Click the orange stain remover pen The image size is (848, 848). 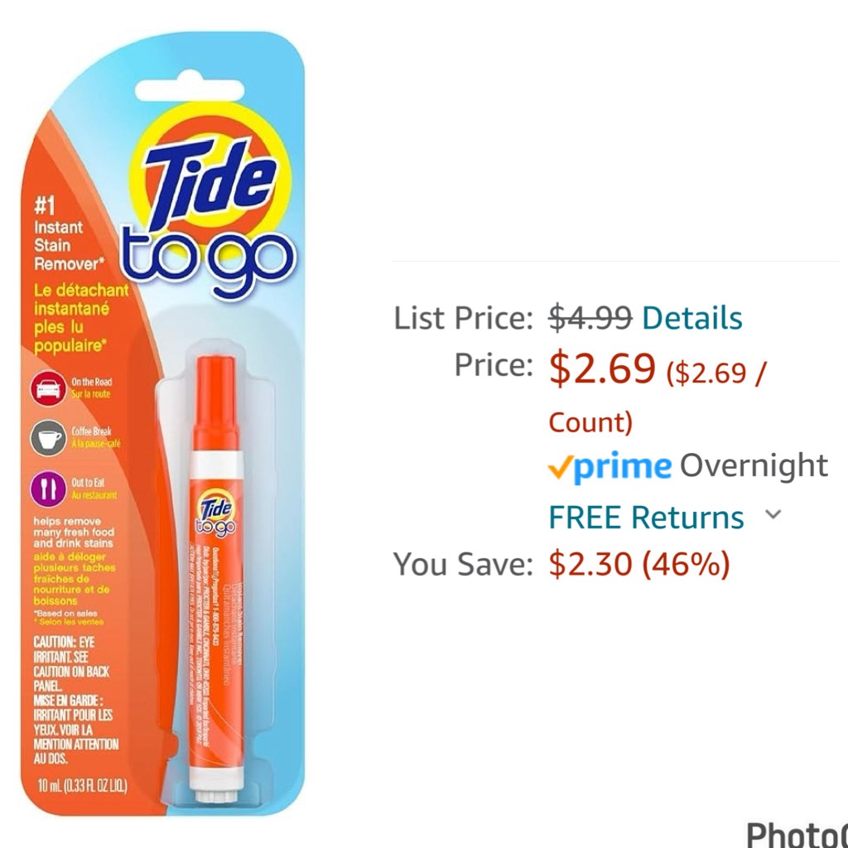[x=216, y=579]
